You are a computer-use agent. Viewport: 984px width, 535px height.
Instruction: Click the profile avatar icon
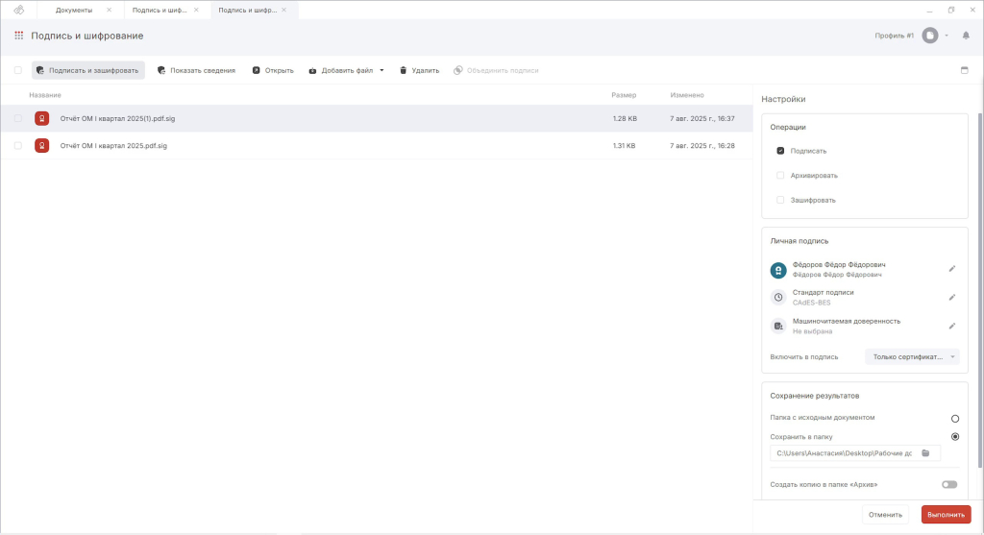click(929, 36)
